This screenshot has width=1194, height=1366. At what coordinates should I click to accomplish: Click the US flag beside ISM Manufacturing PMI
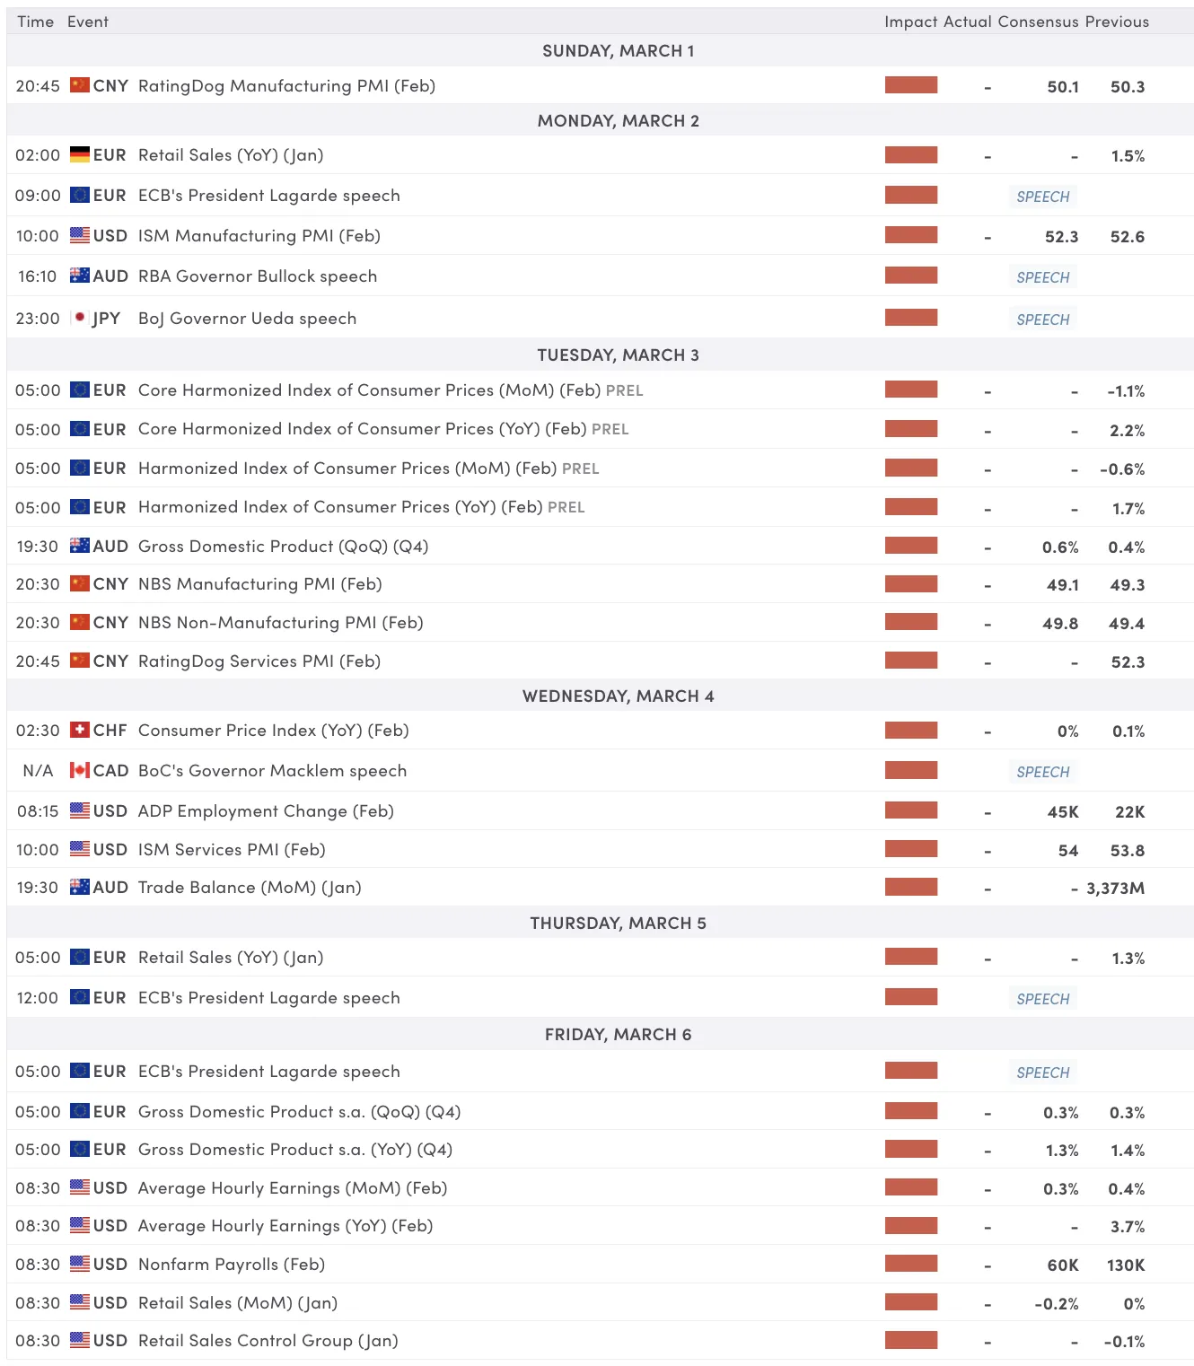pyautogui.click(x=79, y=235)
